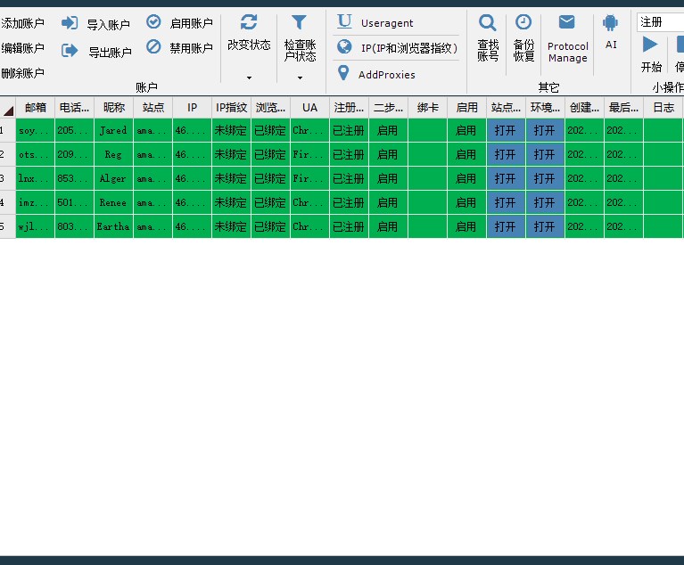
Task: Sort by the 邮箱 column header
Action: [36, 107]
